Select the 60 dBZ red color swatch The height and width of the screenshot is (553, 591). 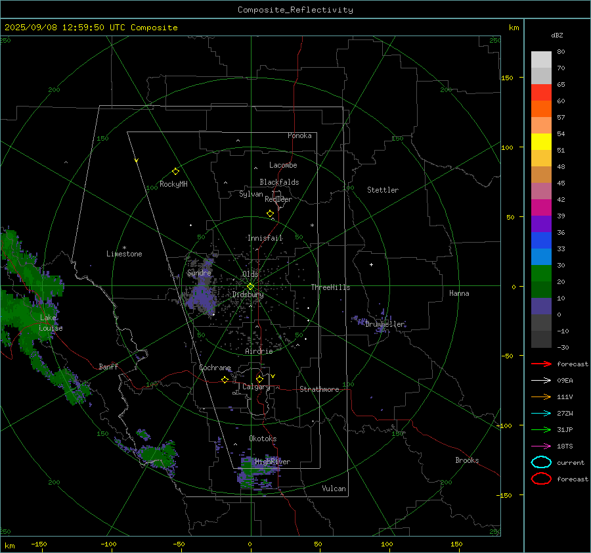point(541,93)
